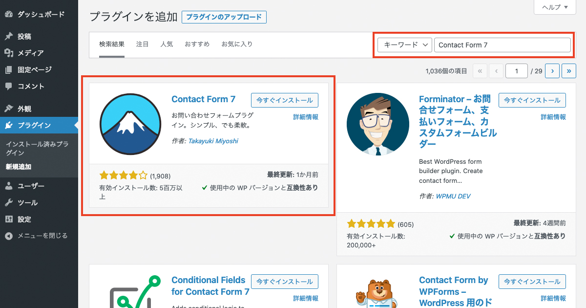Screen dimensions: 586x308
Task: Click the プラグインのアップロード button
Action: [225, 17]
